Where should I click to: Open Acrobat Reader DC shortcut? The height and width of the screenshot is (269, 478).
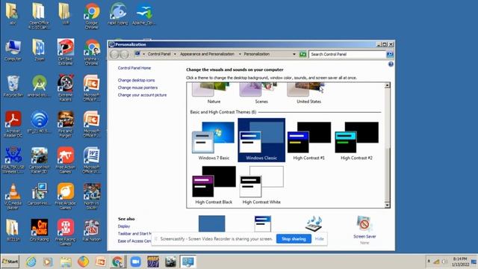(x=13, y=124)
